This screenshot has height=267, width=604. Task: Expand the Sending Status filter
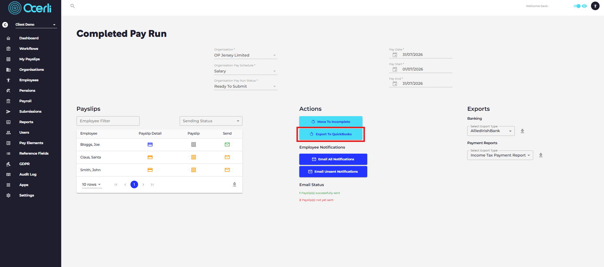click(x=211, y=121)
